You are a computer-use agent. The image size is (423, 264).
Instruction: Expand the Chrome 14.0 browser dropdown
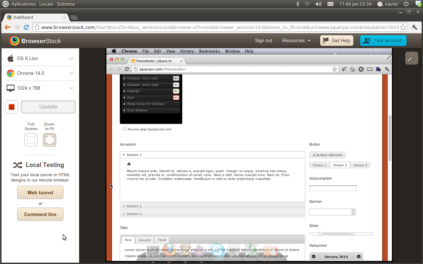pos(40,73)
